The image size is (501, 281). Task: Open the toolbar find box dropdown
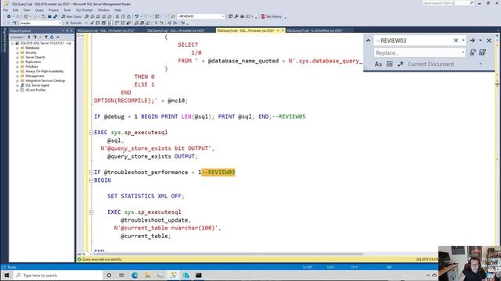coord(222,16)
